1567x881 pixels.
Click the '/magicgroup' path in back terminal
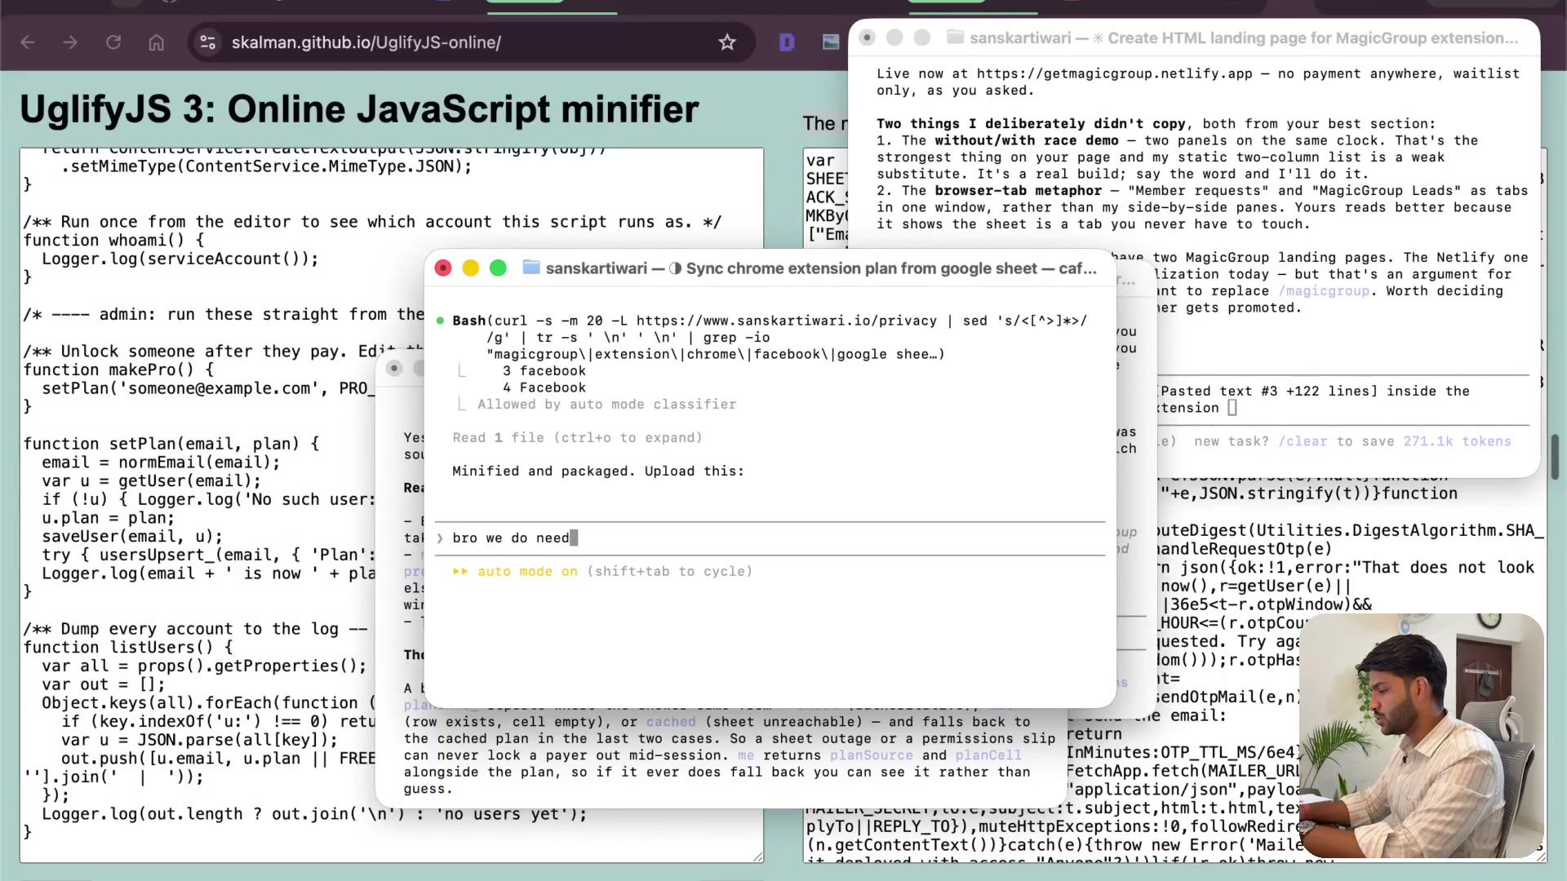[x=1324, y=291]
